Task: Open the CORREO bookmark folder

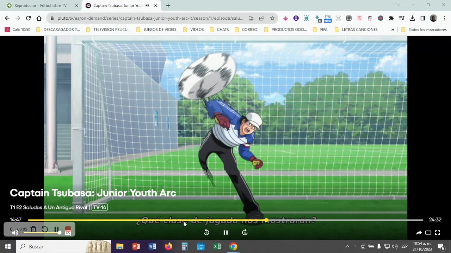Action: click(246, 30)
